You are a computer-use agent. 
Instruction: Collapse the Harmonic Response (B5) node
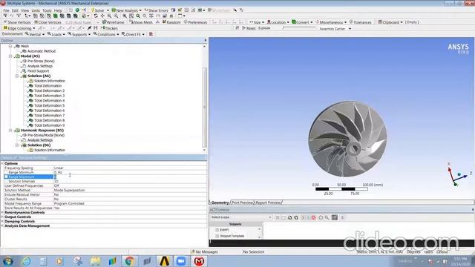pos(10,131)
